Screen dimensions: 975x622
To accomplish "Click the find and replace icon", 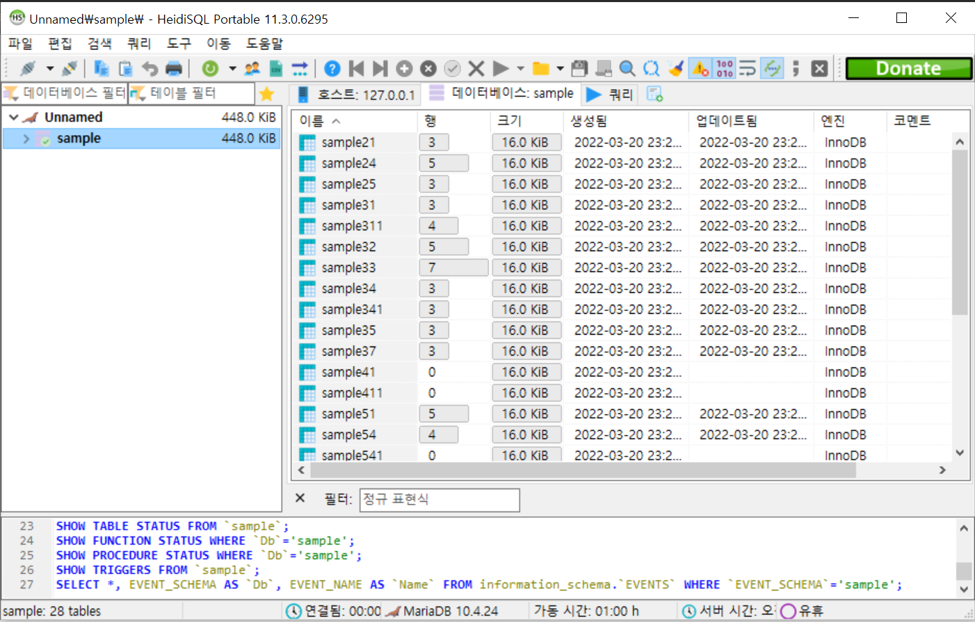I will click(652, 68).
